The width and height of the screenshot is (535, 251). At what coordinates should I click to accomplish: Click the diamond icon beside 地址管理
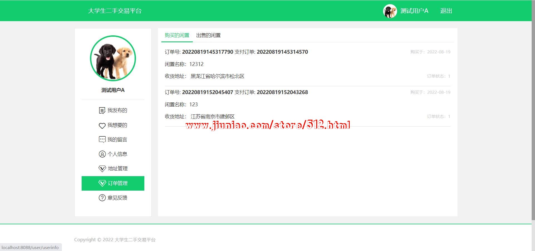pos(102,169)
